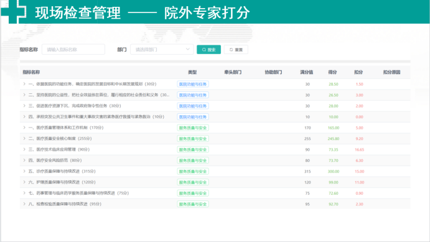Click the 重置 reset button
430x242 pixels.
coord(236,50)
